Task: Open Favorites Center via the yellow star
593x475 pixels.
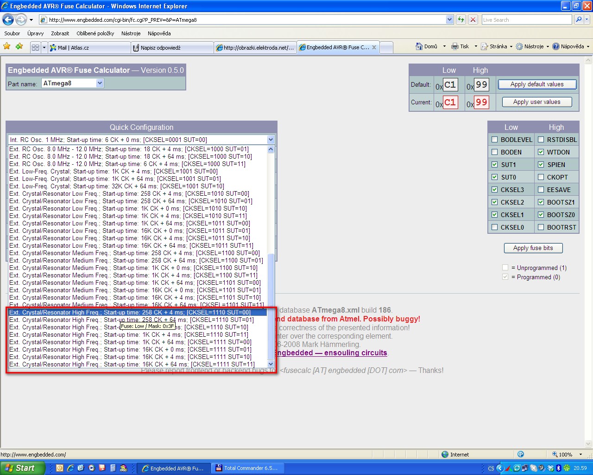Action: coord(7,46)
